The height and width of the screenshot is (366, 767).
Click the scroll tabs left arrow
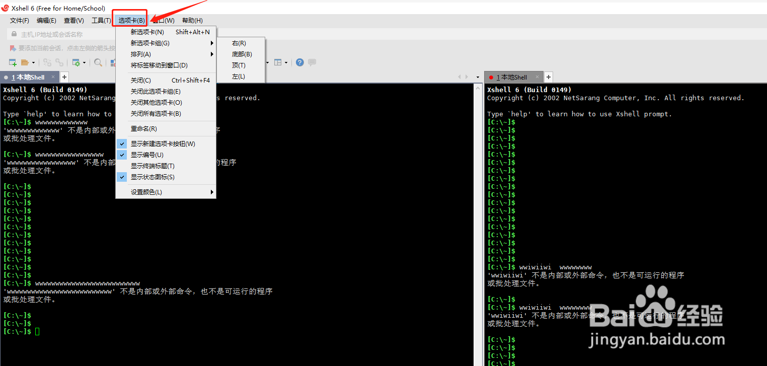pos(459,77)
